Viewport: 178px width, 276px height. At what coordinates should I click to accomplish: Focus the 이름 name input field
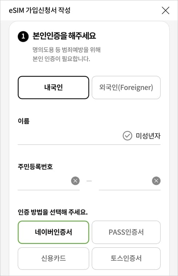(69, 136)
